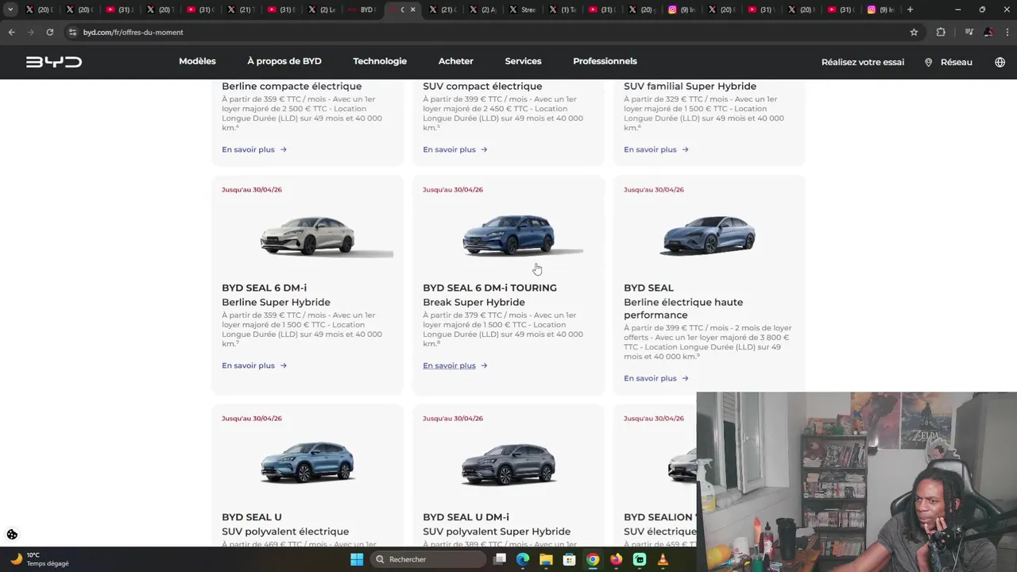Click Réalisez votre essai link
Image resolution: width=1017 pixels, height=572 pixels.
pyautogui.click(x=863, y=62)
